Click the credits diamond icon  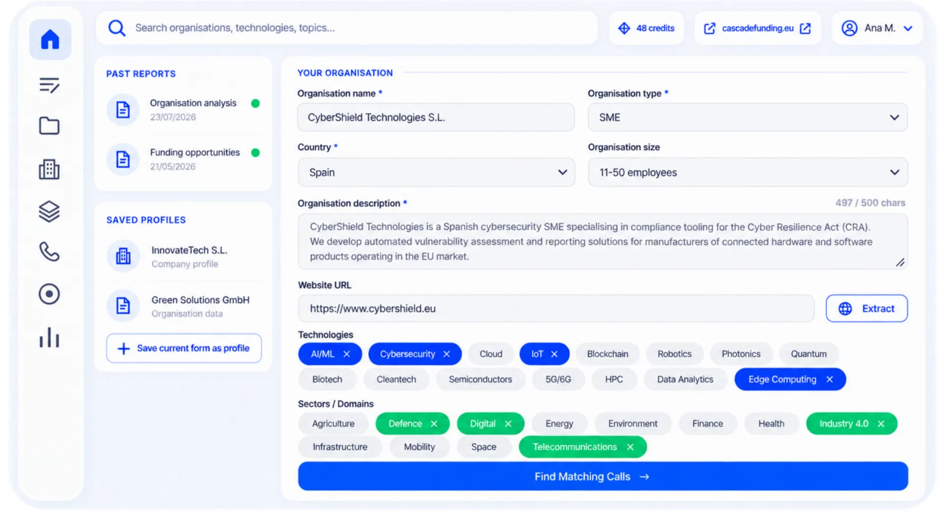tap(624, 28)
